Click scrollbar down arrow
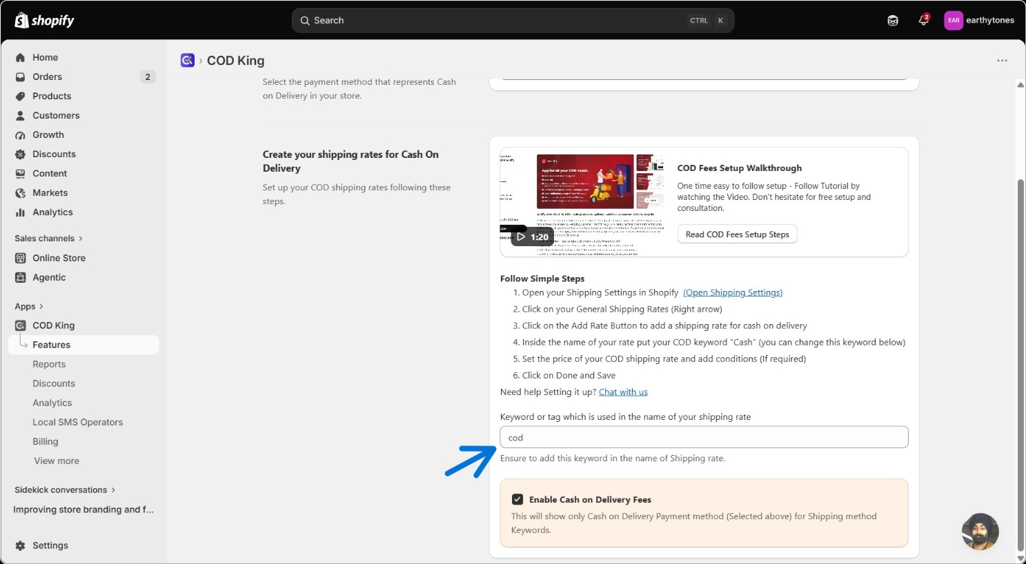The height and width of the screenshot is (564, 1026). pos(1020,558)
